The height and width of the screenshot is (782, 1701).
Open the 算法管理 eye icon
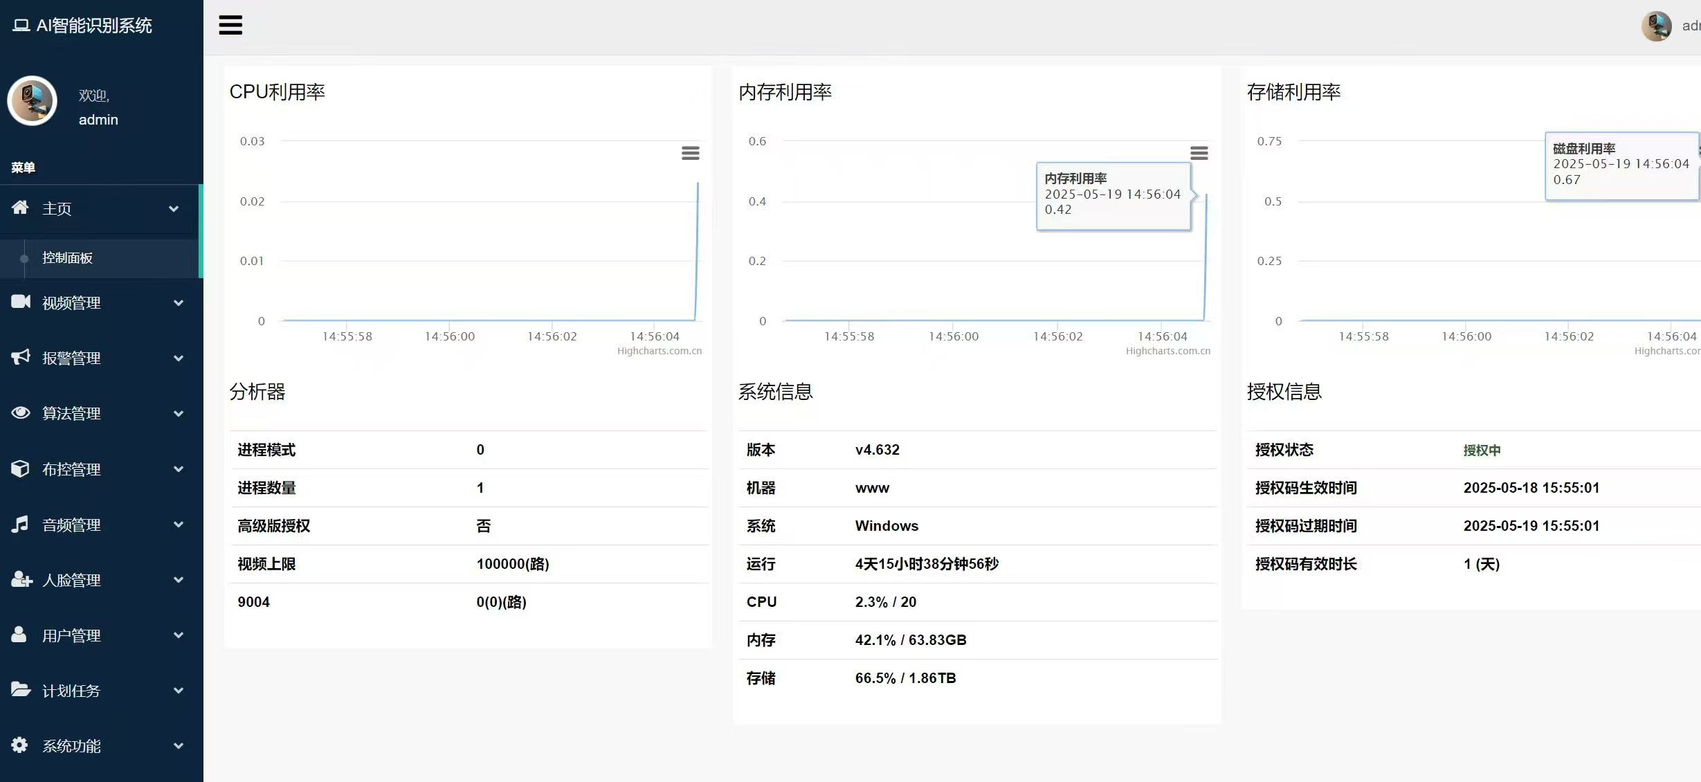[21, 413]
